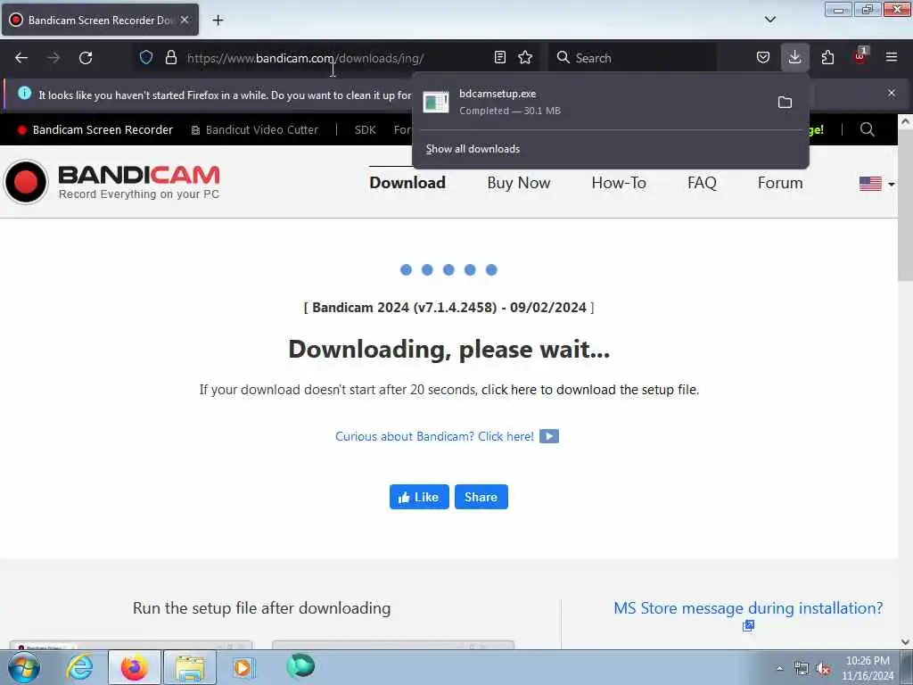This screenshot has width=913, height=685.
Task: Click the site security padlock icon
Action: click(x=170, y=57)
